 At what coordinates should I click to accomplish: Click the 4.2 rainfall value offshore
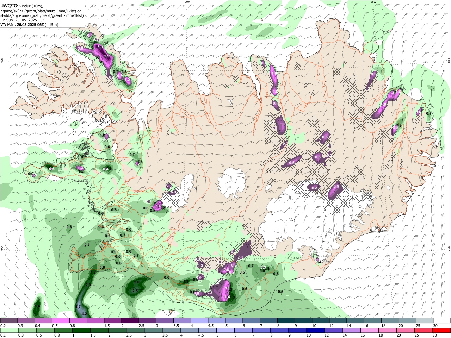[x=84, y=313]
